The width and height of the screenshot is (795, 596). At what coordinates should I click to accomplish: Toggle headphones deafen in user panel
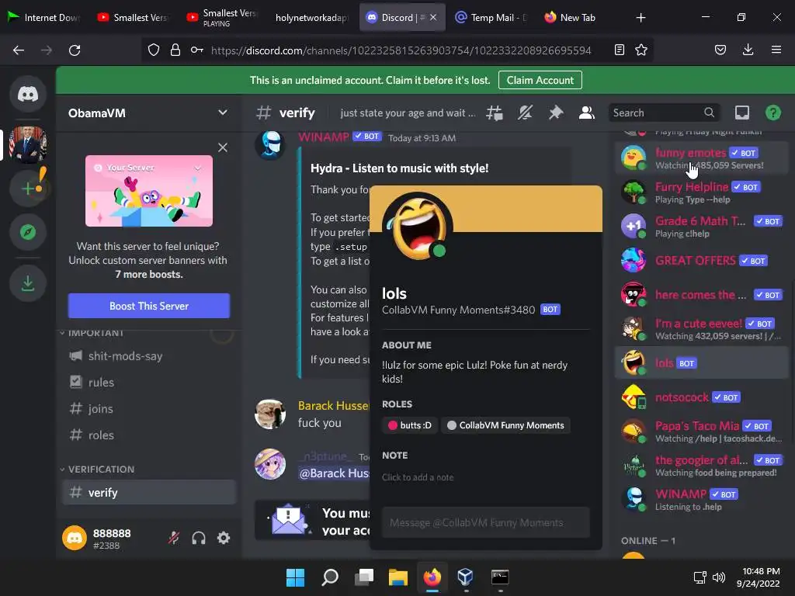[x=199, y=538]
